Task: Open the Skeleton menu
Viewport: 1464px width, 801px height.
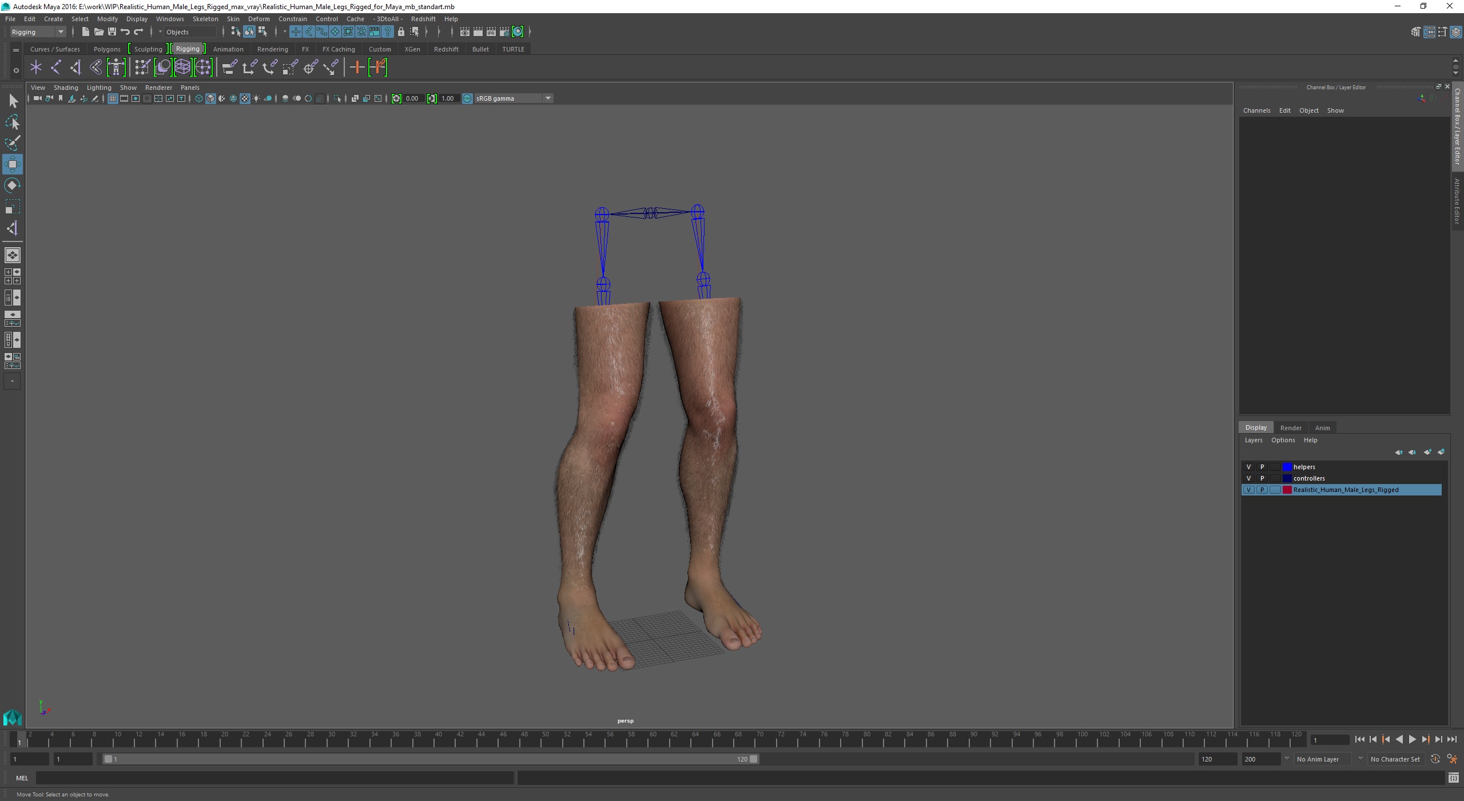Action: point(205,19)
